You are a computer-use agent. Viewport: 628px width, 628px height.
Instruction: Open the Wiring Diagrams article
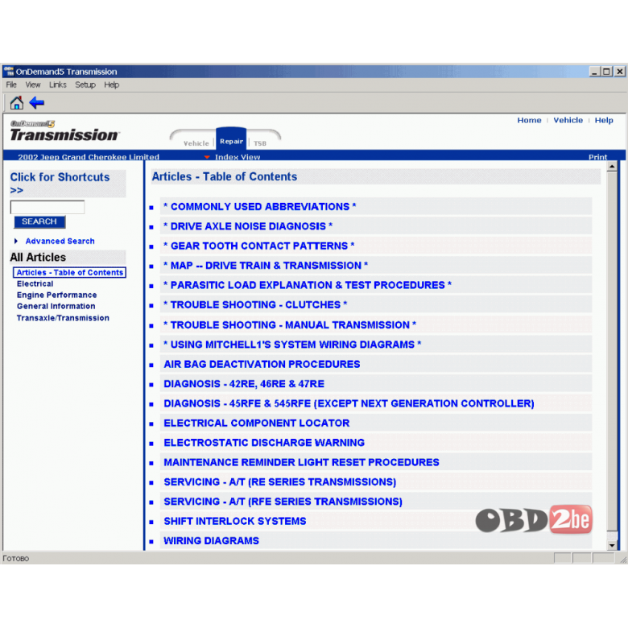212,541
